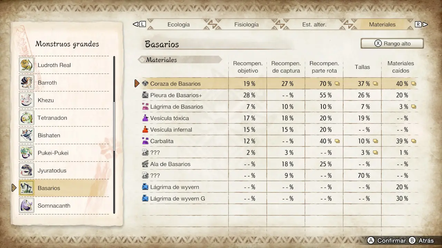Select the Bishaten monster icon
The width and height of the screenshot is (442, 248).
(27, 135)
